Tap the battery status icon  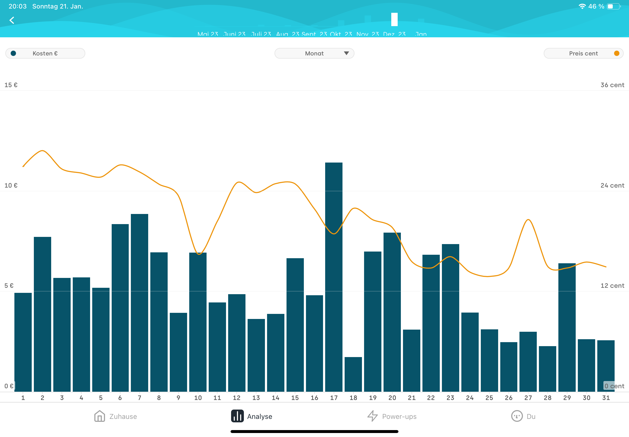tap(614, 6)
